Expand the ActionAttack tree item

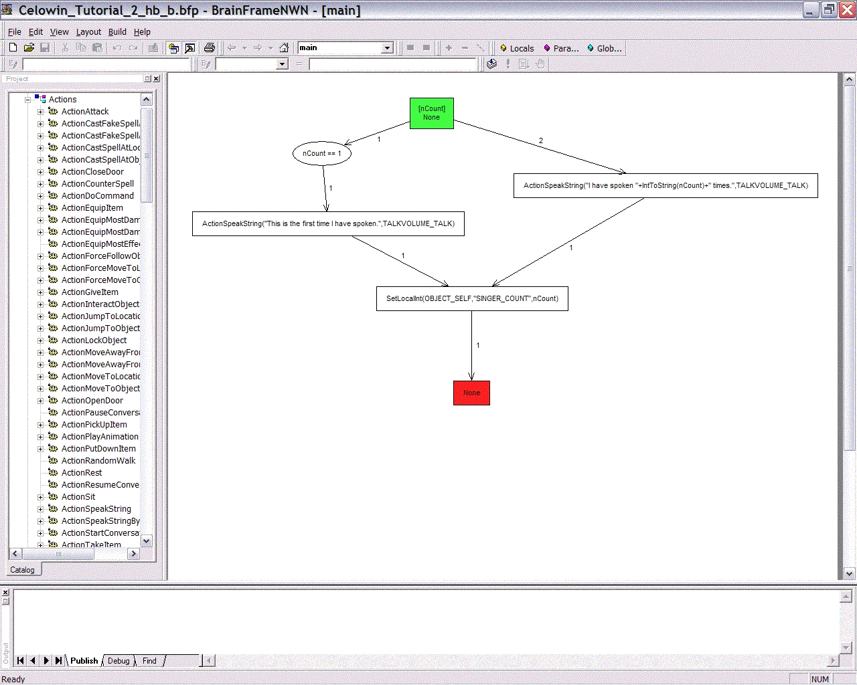click(40, 112)
